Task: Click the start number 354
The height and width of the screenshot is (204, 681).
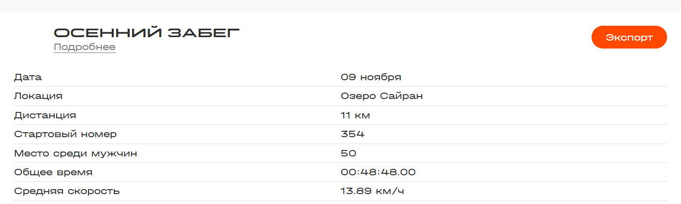Action: [353, 134]
